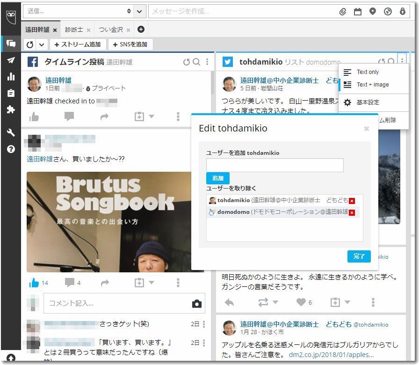Toggle like on the Brutus Songbook post
419x365 pixels.
[34, 283]
